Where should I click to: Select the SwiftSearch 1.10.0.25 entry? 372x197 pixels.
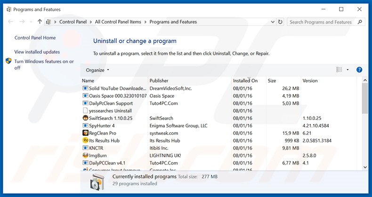(111, 118)
